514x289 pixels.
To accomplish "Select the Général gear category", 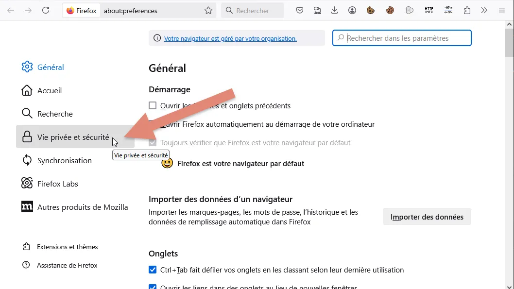I will (x=75, y=67).
